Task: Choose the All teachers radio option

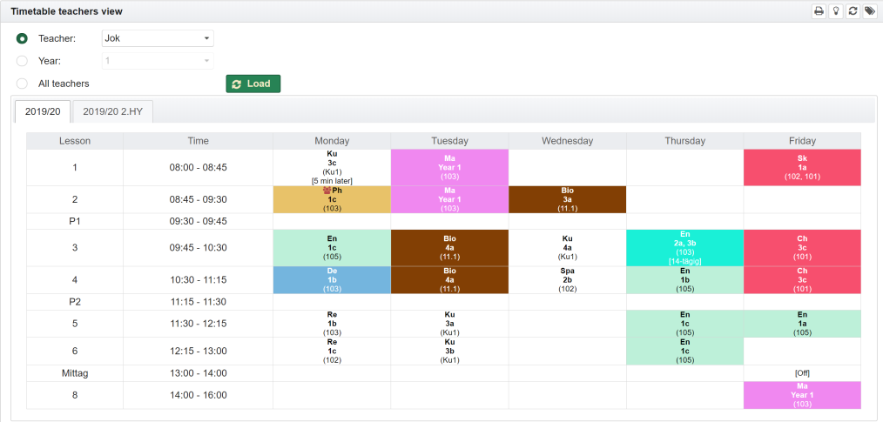Action: [23, 84]
